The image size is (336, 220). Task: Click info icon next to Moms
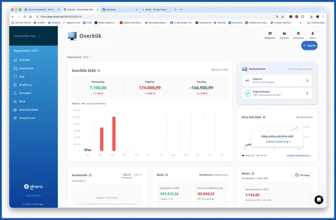(253, 174)
